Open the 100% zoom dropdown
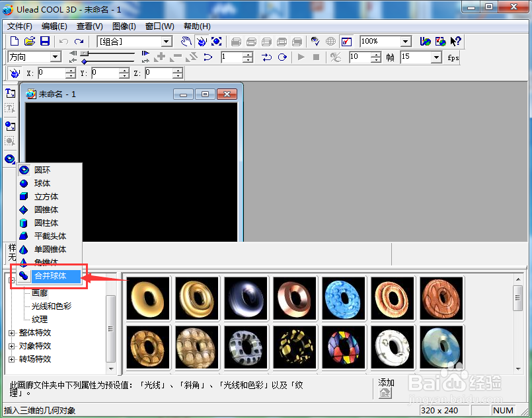Image resolution: width=532 pixels, height=418 pixels. coord(406,42)
